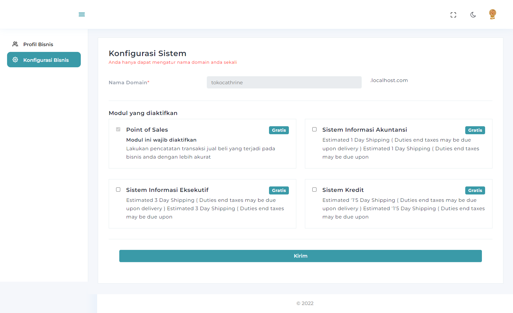
Task: Click Gratis badge on Sistem Informasi Eksekutif
Action: click(x=279, y=190)
